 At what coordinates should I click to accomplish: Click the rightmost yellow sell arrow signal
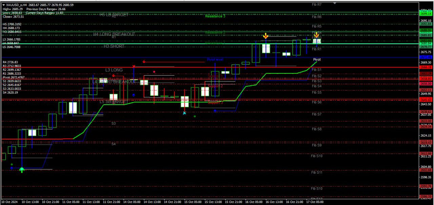click(x=317, y=35)
